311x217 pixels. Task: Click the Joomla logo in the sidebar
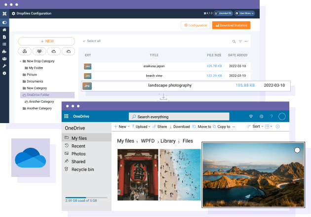[4, 13]
